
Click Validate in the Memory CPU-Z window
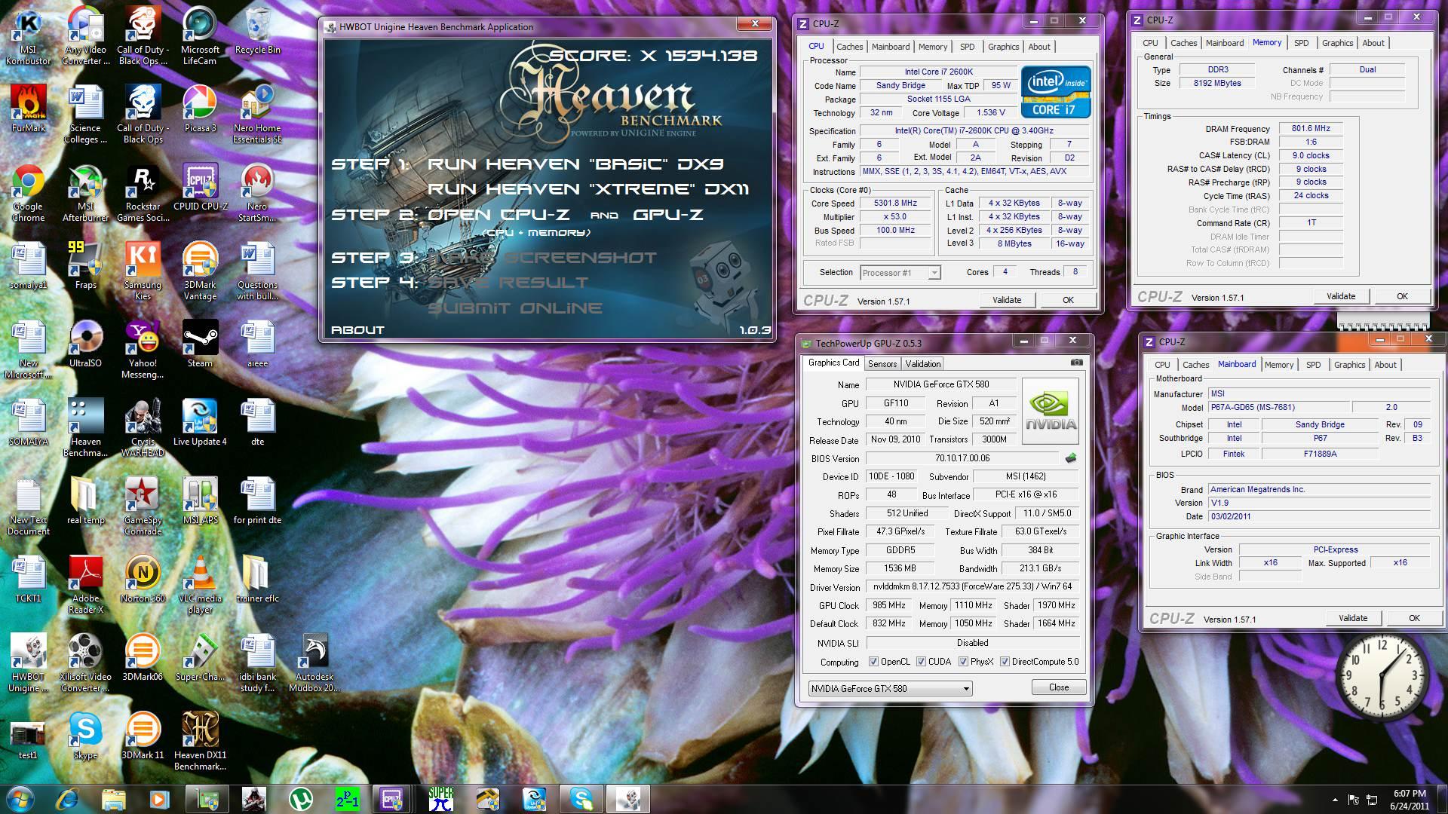(1341, 296)
